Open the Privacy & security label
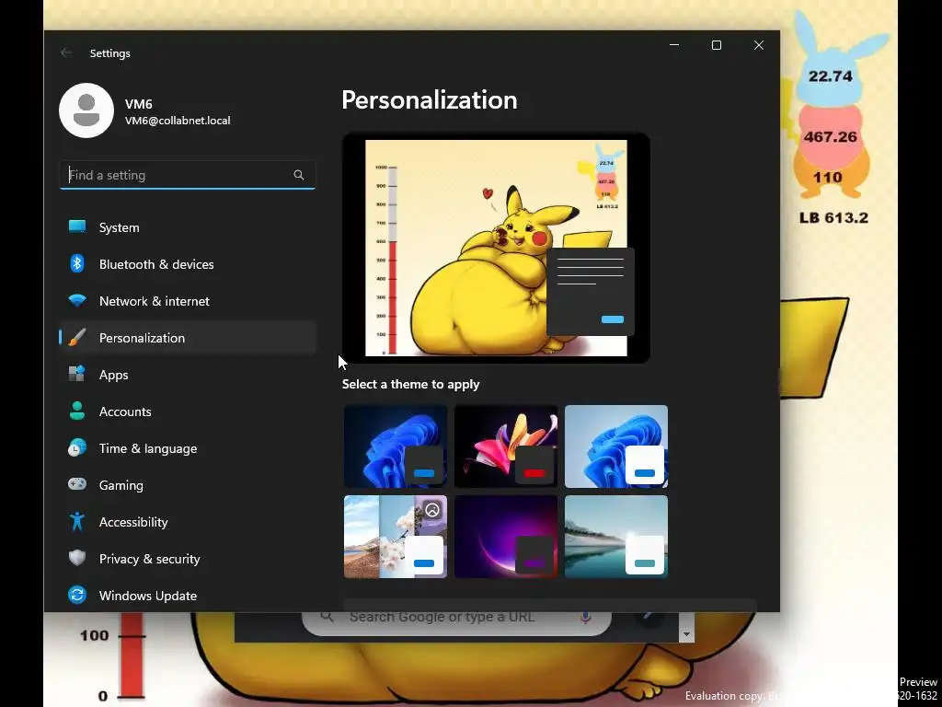 tap(150, 559)
